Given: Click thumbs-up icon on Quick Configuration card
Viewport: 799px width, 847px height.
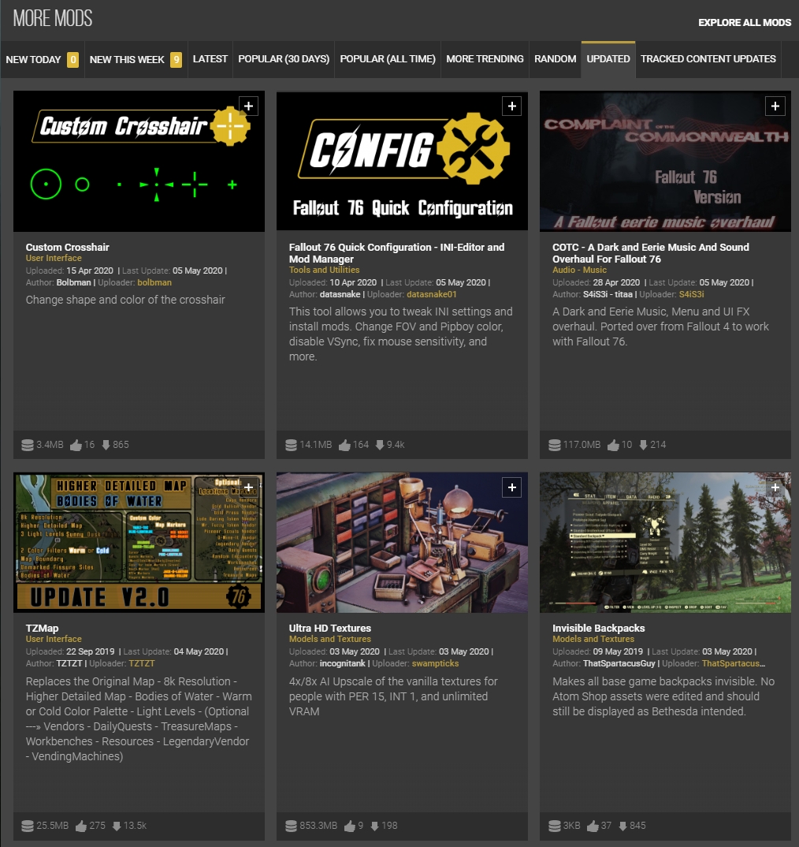Looking at the screenshot, I should click(344, 445).
